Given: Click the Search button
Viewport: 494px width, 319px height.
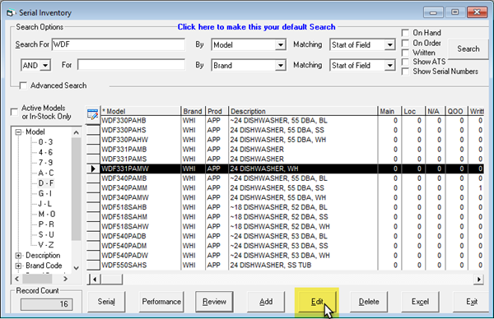Looking at the screenshot, I should coord(468,49).
